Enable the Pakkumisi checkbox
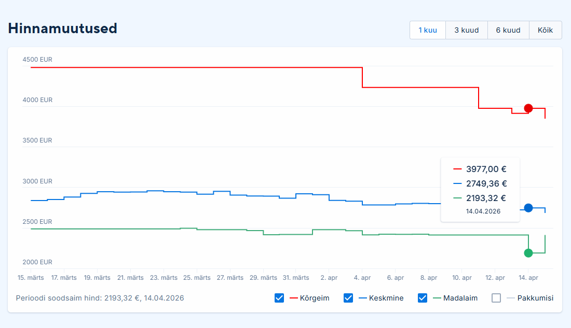The image size is (571, 328). click(x=496, y=298)
